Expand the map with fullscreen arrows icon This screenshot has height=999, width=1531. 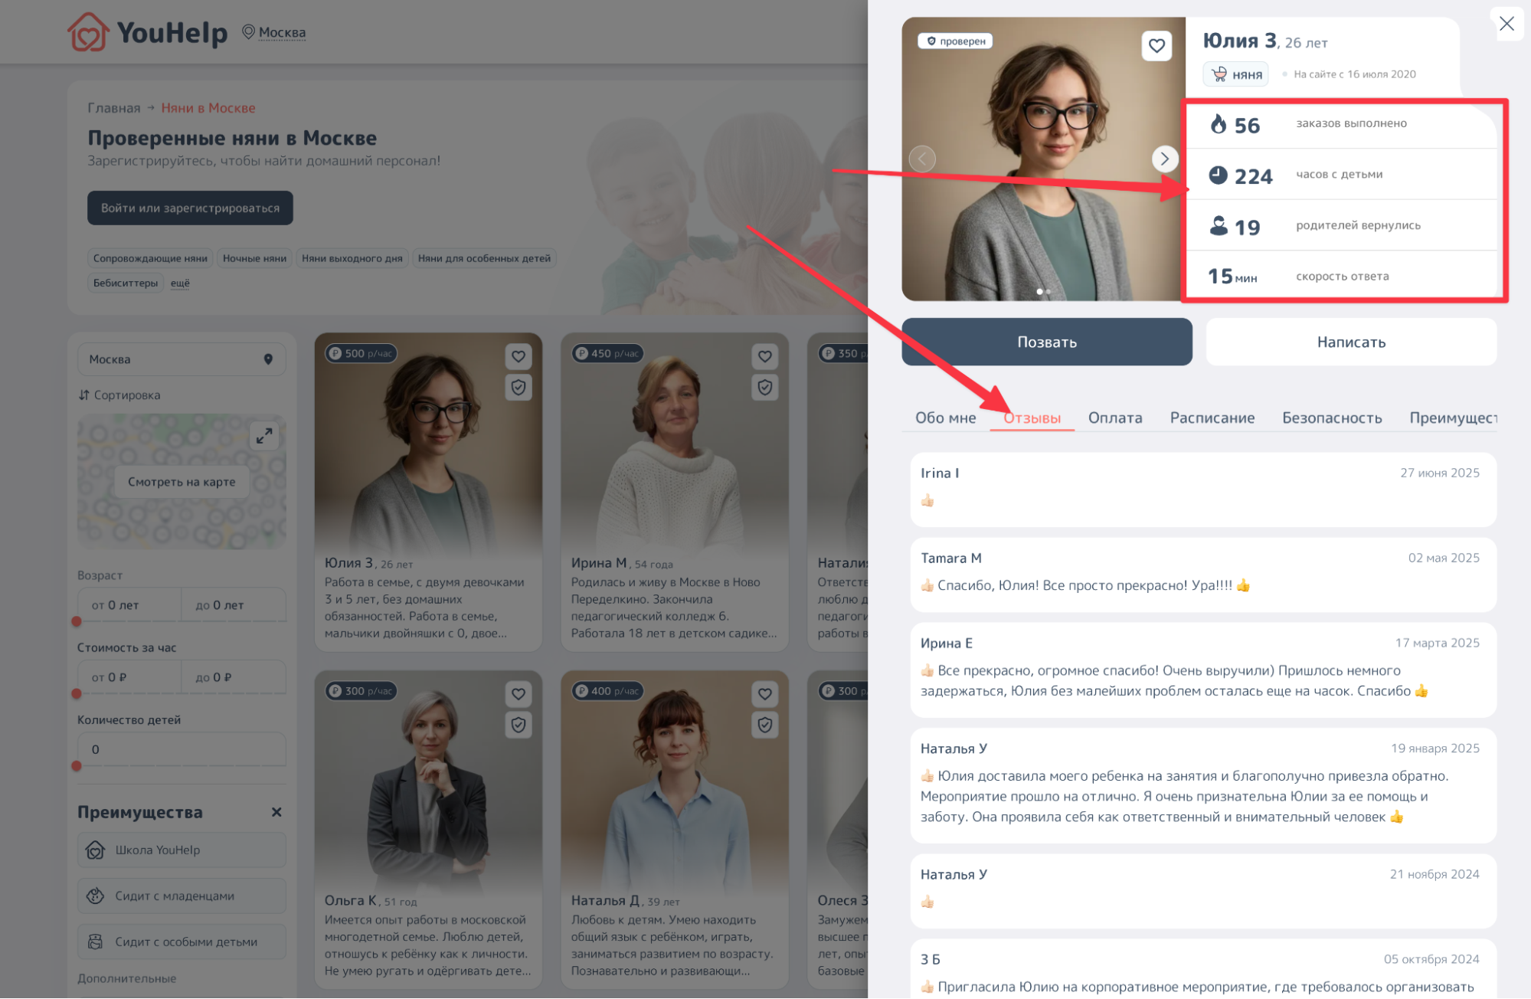pos(264,436)
